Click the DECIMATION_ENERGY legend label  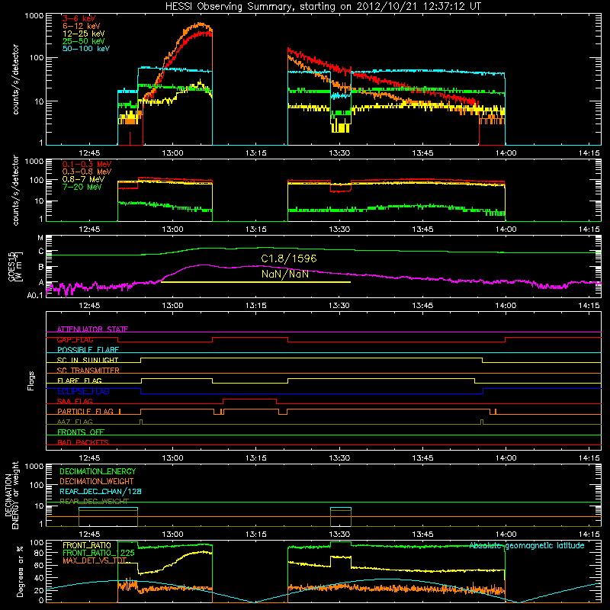coord(98,471)
